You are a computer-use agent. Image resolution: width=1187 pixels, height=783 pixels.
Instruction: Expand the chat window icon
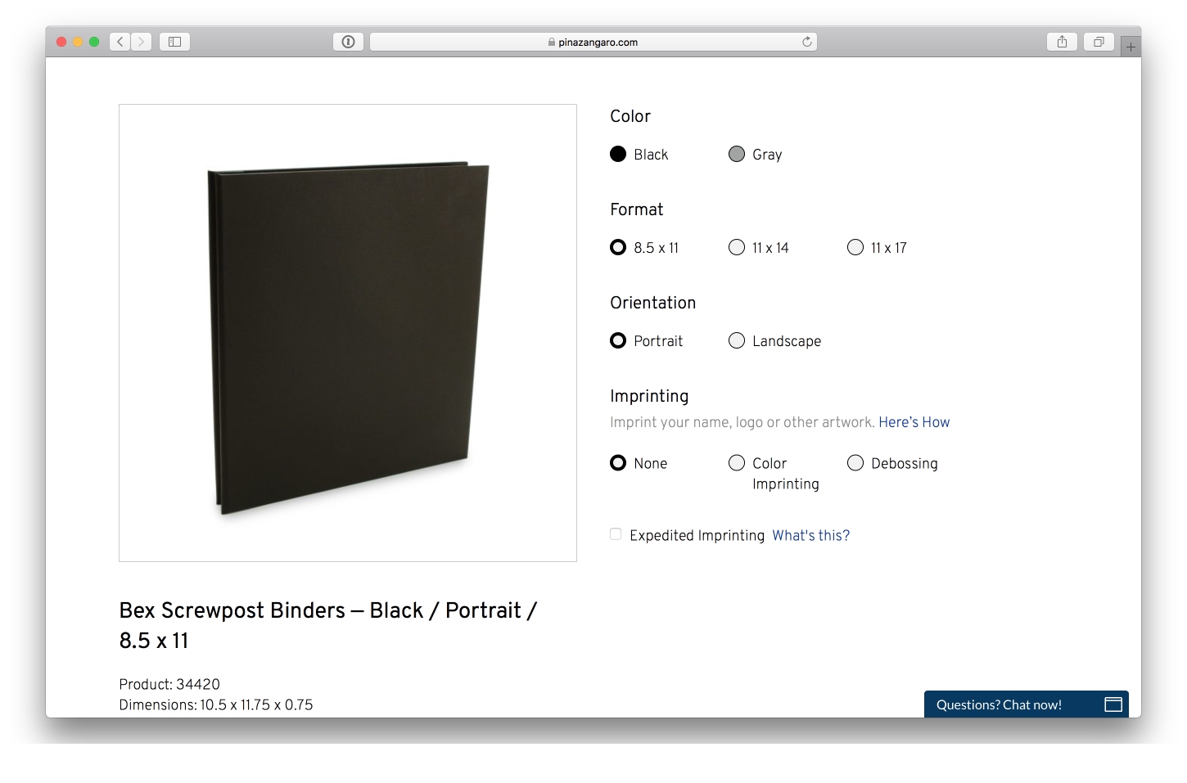point(1113,704)
